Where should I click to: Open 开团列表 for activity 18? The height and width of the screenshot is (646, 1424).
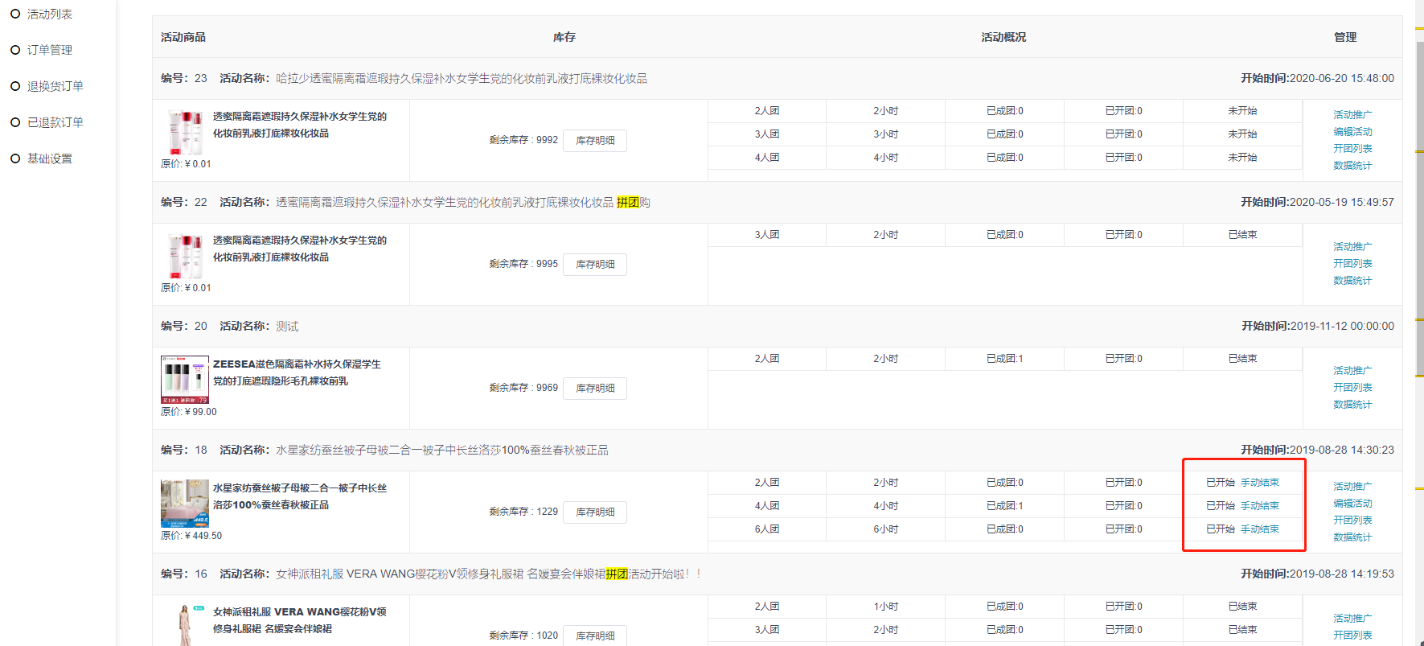coord(1352,520)
